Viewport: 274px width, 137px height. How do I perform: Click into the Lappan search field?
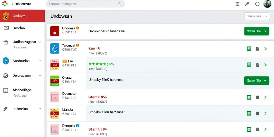(85, 4)
